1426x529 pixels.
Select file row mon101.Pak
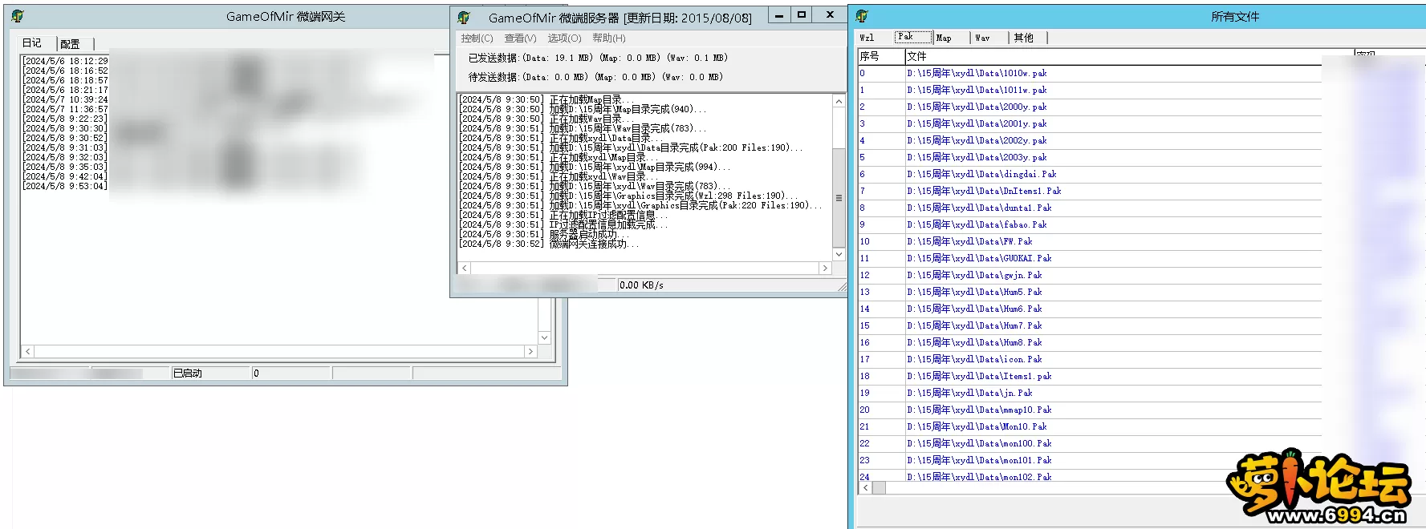click(1090, 460)
